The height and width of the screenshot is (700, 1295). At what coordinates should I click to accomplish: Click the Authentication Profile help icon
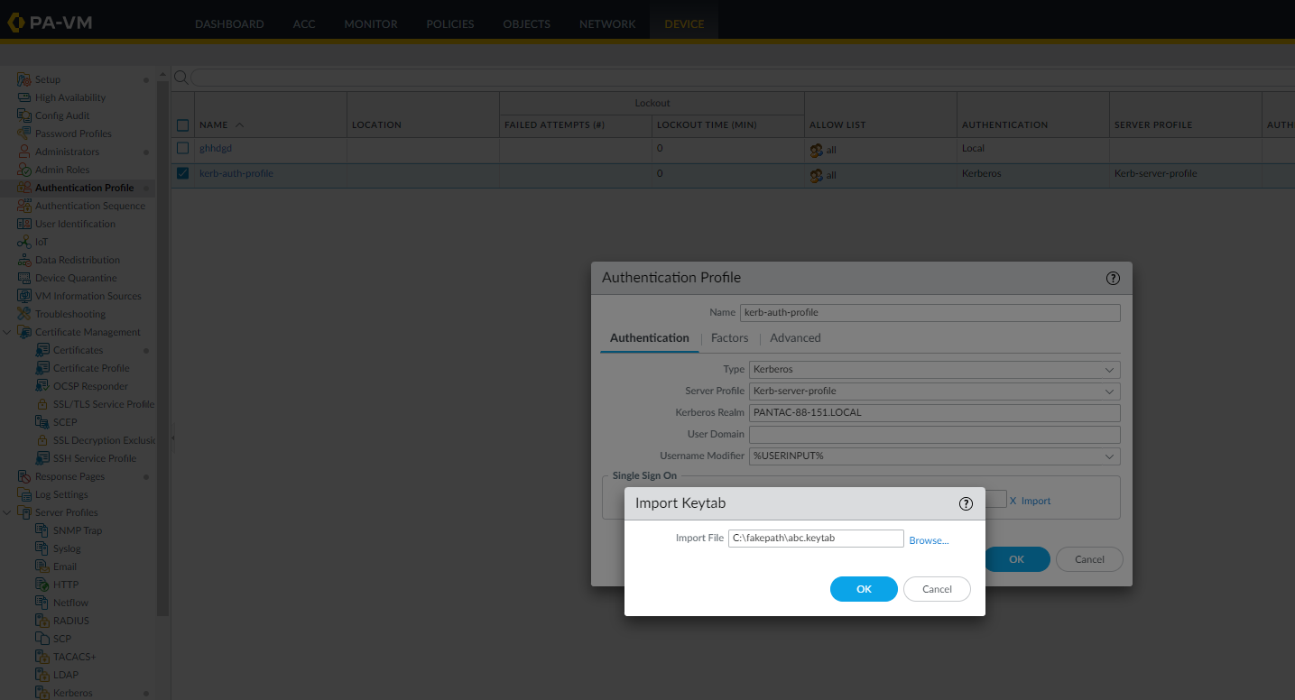pyautogui.click(x=1113, y=278)
